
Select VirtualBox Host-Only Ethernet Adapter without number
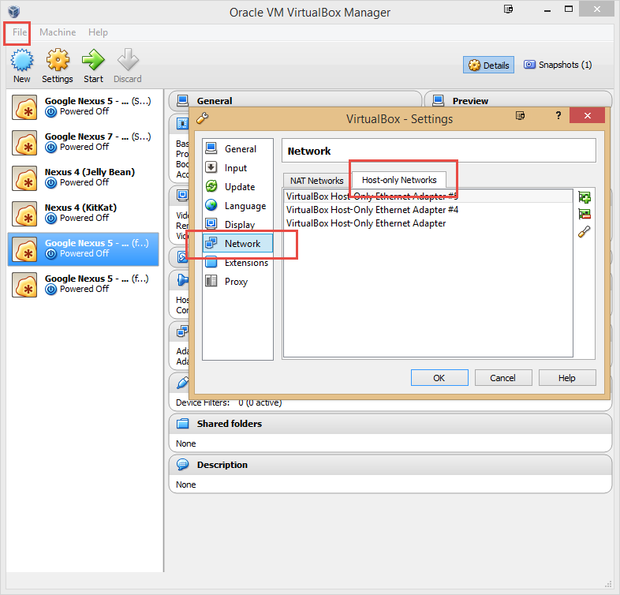pyautogui.click(x=428, y=223)
